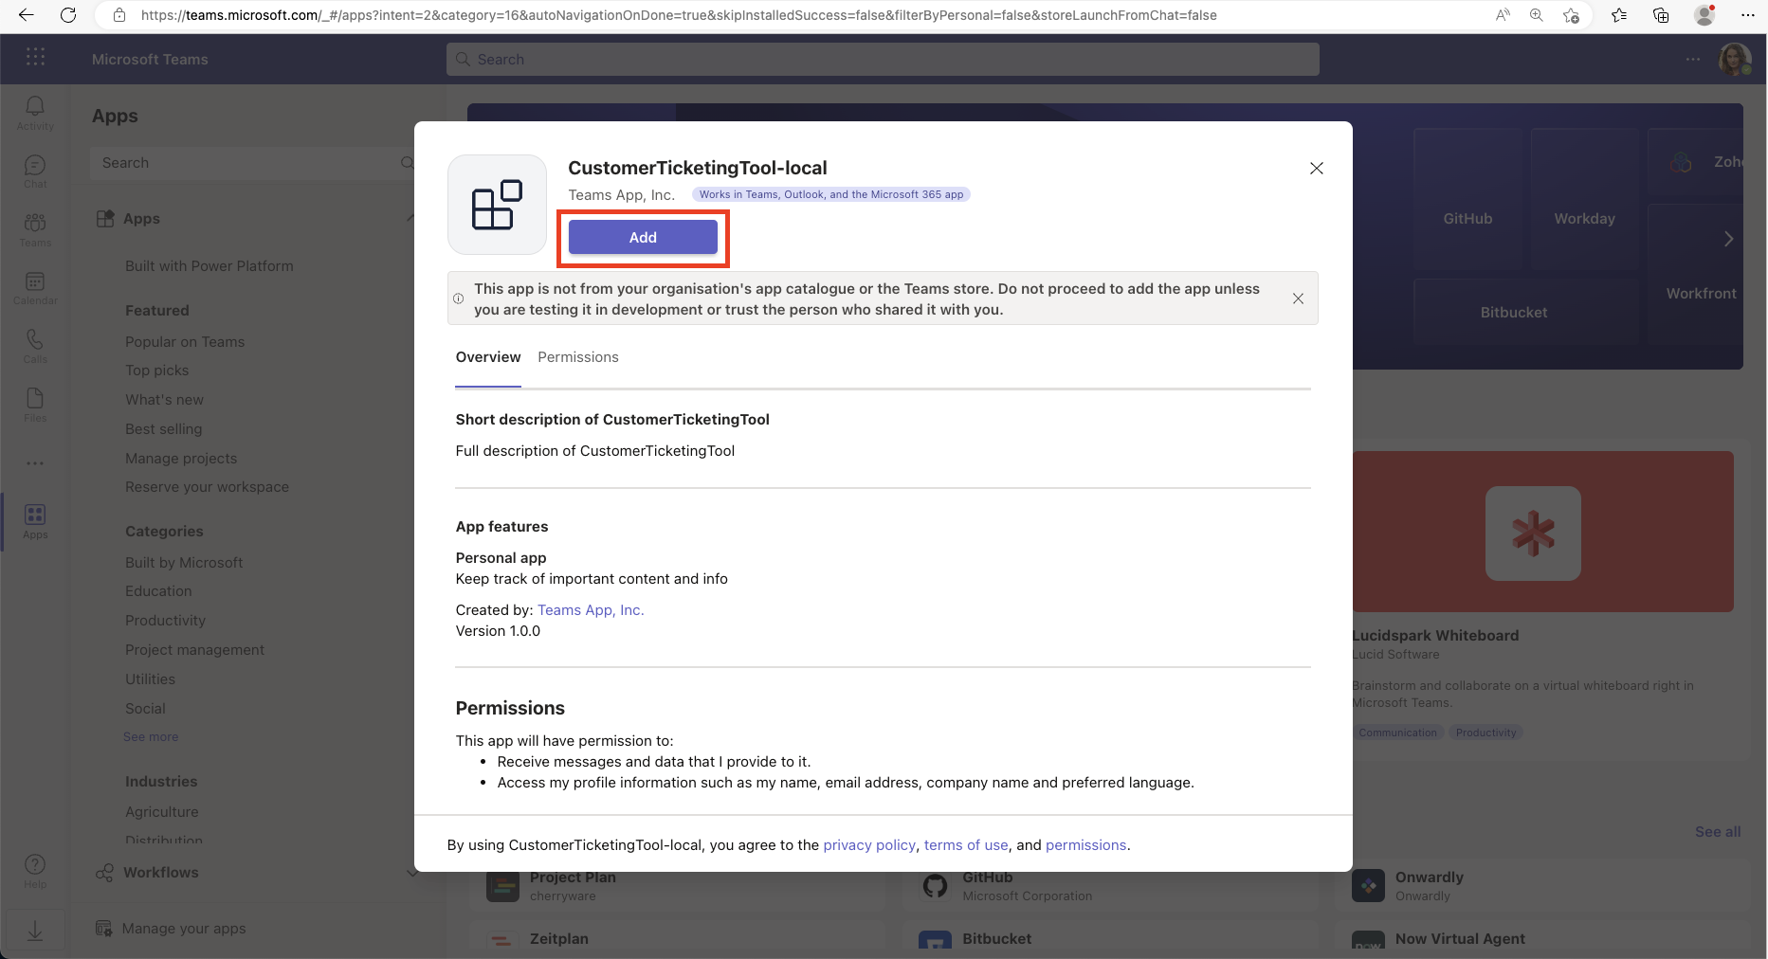This screenshot has width=1768, height=959.
Task: Collapse the Apps section chevron
Action: 411,218
